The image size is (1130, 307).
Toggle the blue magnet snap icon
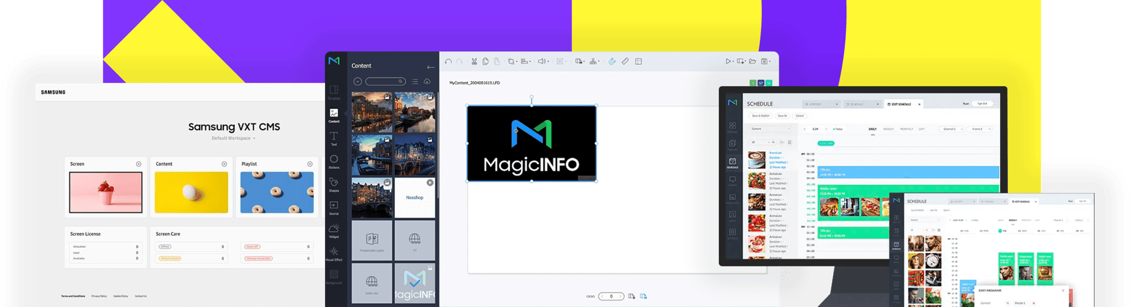coord(612,62)
